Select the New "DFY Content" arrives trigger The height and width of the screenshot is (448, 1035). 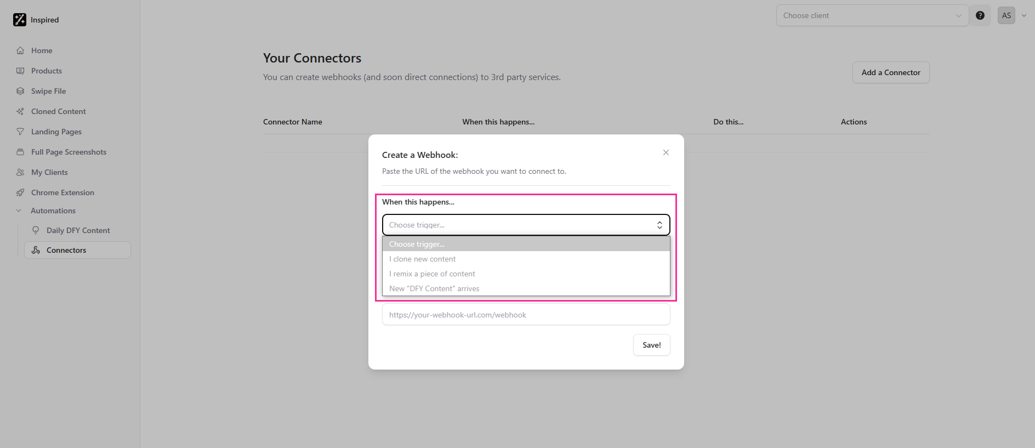coord(526,288)
